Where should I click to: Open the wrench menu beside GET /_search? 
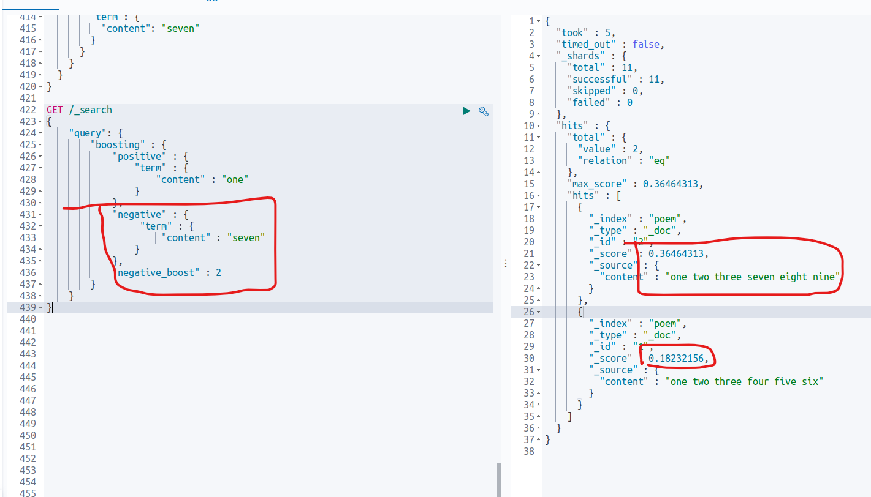pos(483,111)
